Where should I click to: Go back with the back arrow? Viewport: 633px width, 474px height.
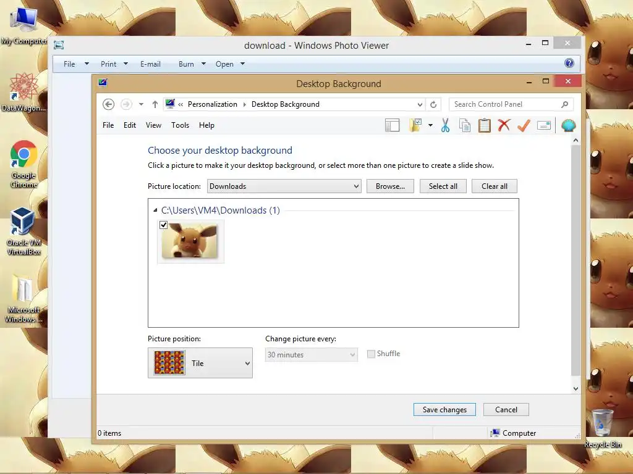(x=108, y=104)
